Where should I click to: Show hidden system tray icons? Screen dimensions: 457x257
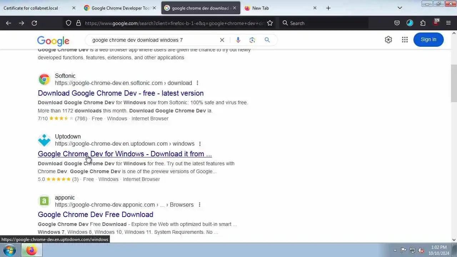click(x=395, y=250)
